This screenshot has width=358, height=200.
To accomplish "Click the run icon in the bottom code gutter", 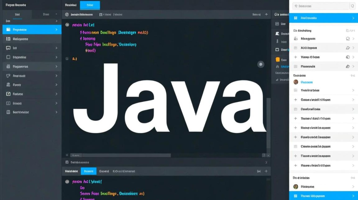I will coord(67,181).
